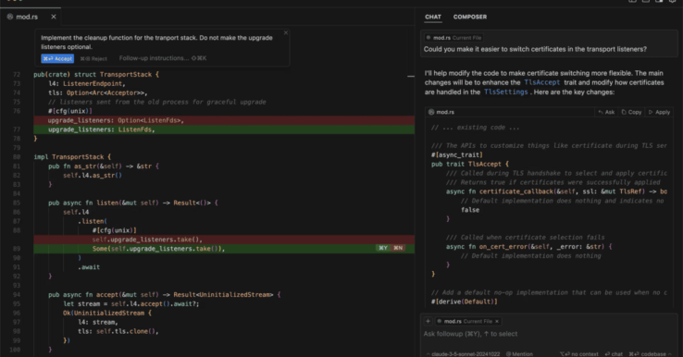
Task: Accept the diff hunk with ⌘Y badge
Action: (383, 248)
